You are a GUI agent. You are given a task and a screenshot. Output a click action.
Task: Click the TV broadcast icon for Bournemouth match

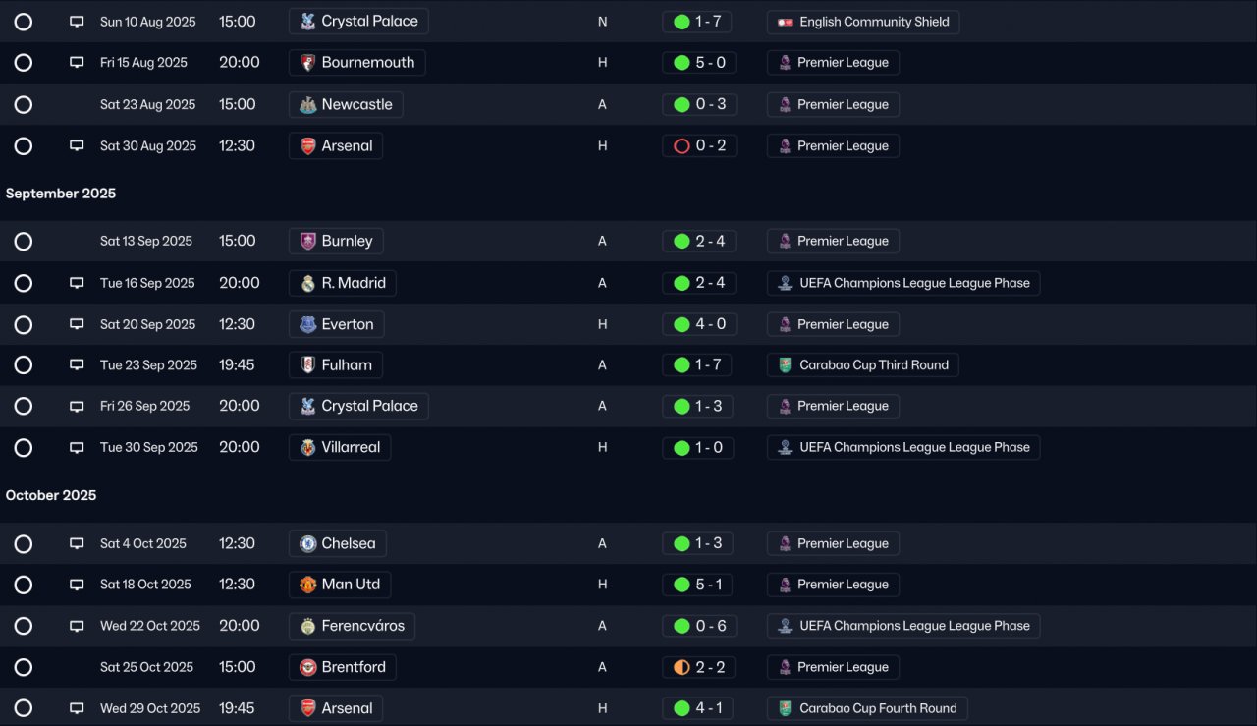[x=77, y=63]
